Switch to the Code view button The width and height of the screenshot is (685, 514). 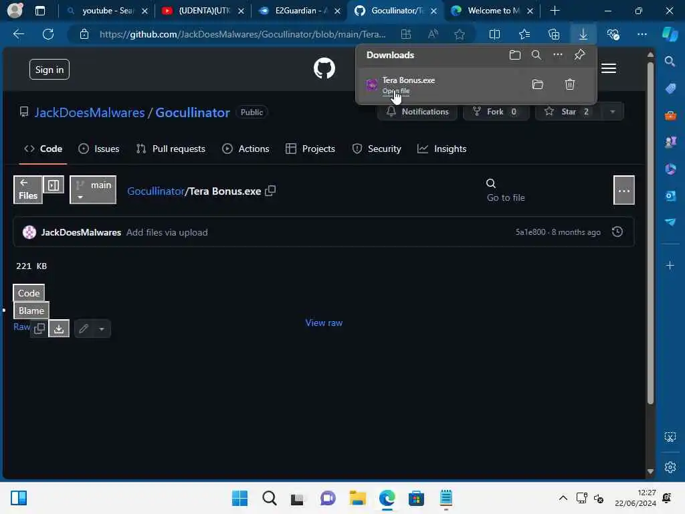pyautogui.click(x=29, y=293)
